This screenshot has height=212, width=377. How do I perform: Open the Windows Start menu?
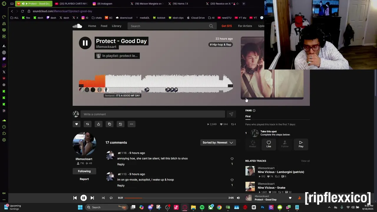(80, 207)
